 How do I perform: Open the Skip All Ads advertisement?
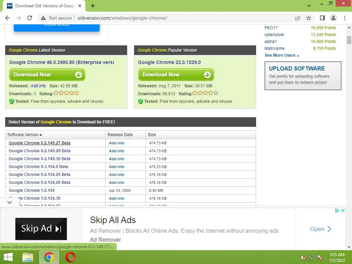pos(113,220)
